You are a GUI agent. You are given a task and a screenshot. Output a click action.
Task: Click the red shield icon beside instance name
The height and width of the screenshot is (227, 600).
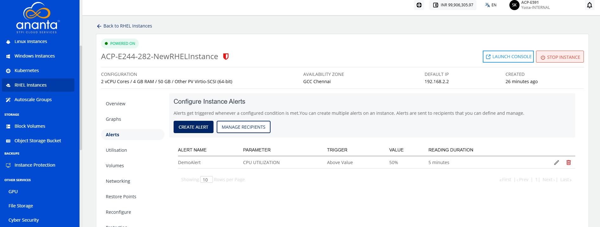point(226,57)
